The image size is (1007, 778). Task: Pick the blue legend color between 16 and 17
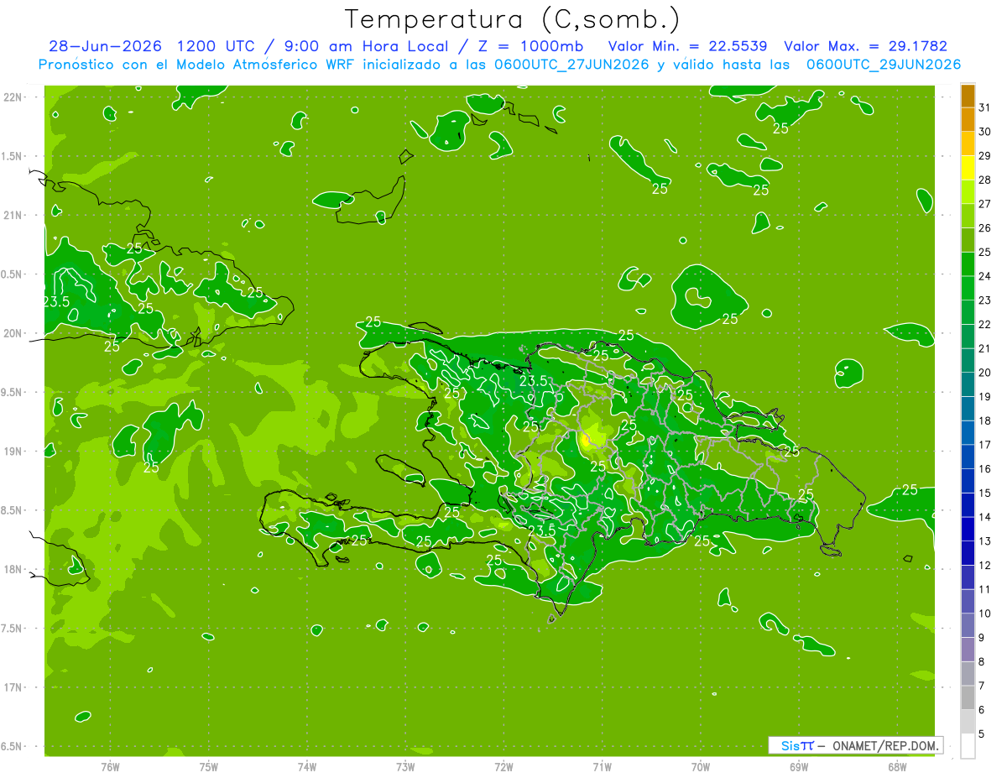pyautogui.click(x=968, y=457)
